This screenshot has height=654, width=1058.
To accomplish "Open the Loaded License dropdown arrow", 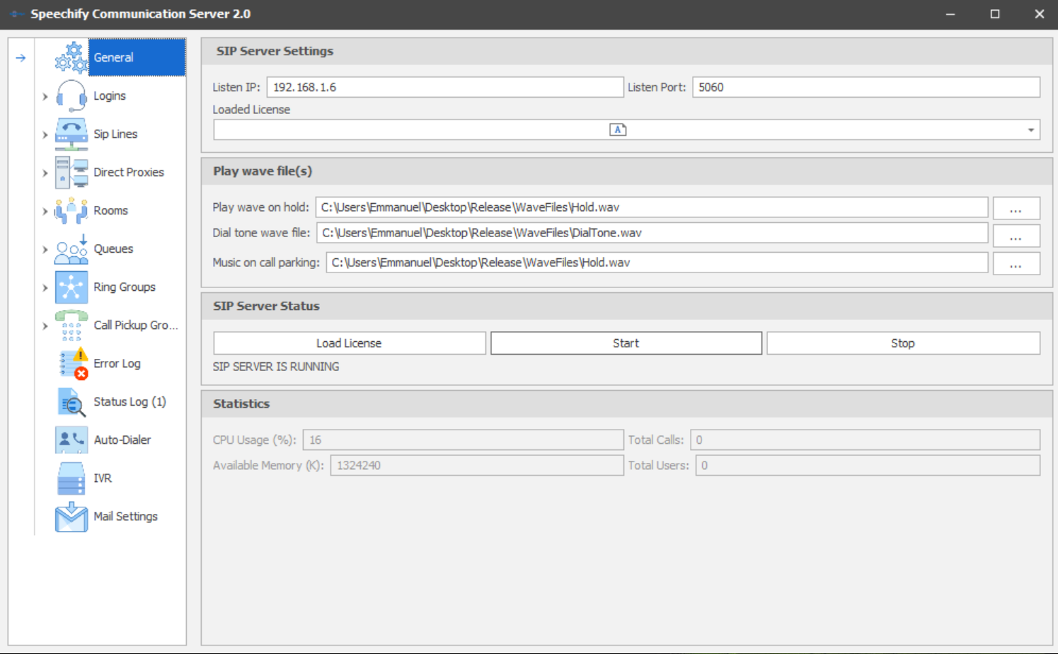I will (x=1031, y=130).
